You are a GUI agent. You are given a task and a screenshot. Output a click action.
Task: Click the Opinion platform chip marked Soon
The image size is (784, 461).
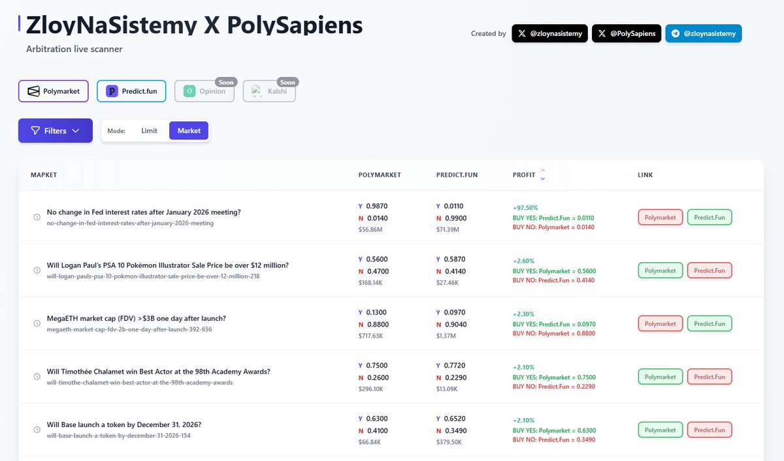204,91
